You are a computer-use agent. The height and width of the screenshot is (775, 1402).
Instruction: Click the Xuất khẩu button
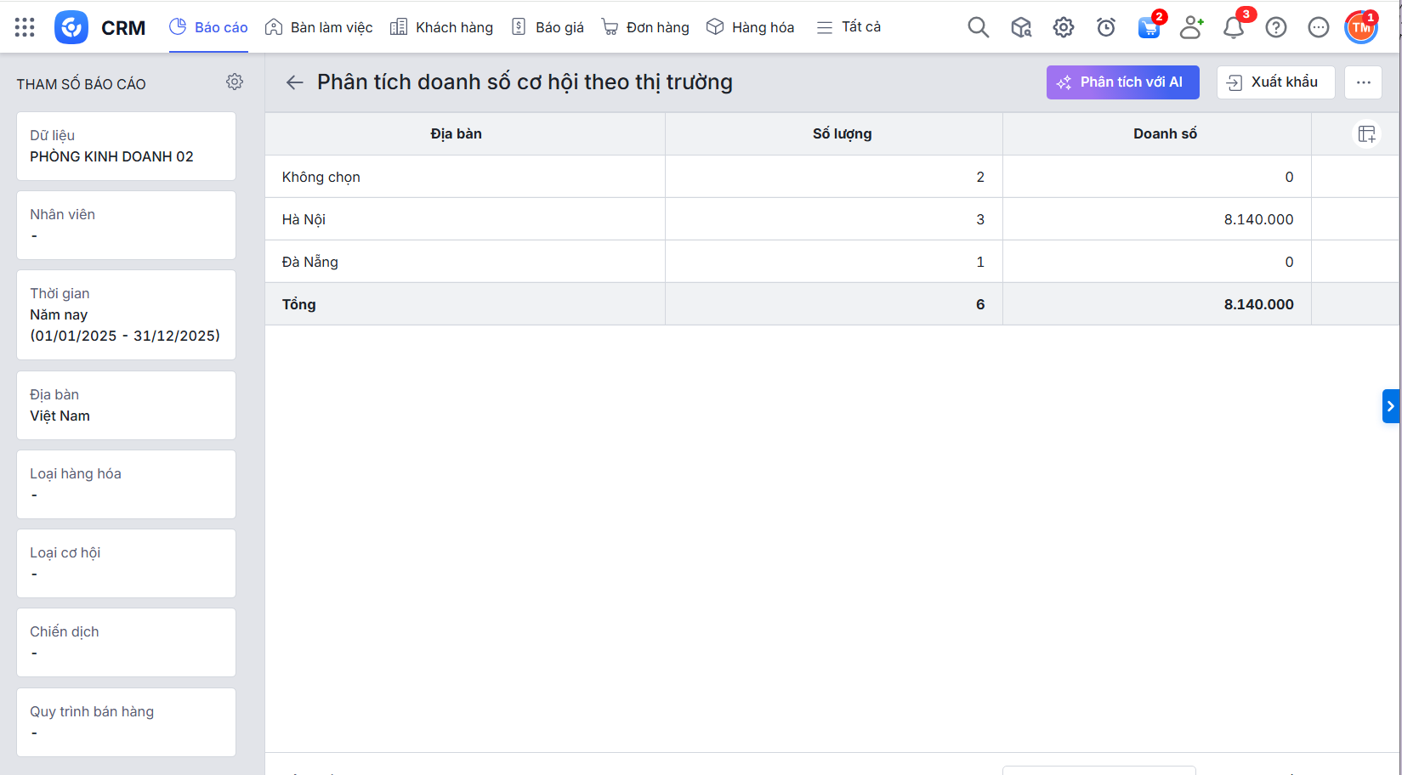(1275, 82)
